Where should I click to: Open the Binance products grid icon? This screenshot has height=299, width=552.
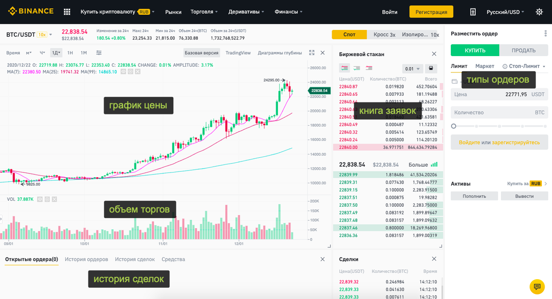point(67,11)
